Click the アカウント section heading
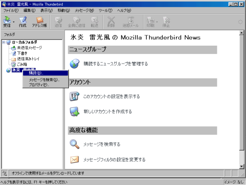This screenshot has width=246, height=185. pos(142,83)
